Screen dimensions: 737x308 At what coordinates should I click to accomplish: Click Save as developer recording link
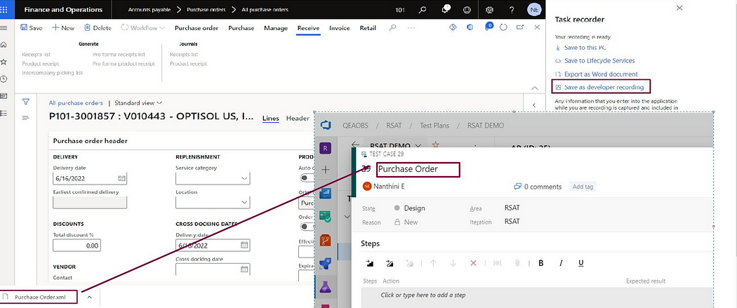[604, 87]
